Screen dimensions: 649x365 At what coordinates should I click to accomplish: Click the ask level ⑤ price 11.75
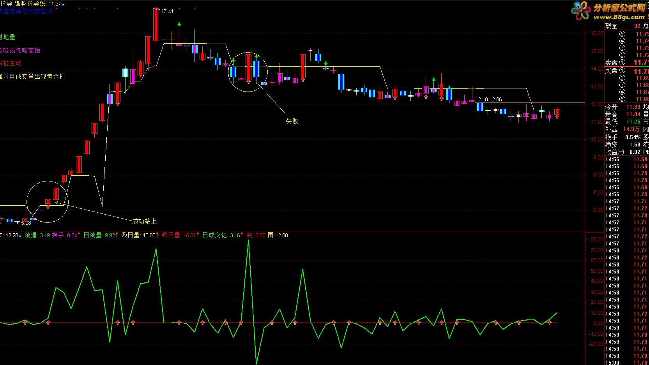tap(642, 34)
